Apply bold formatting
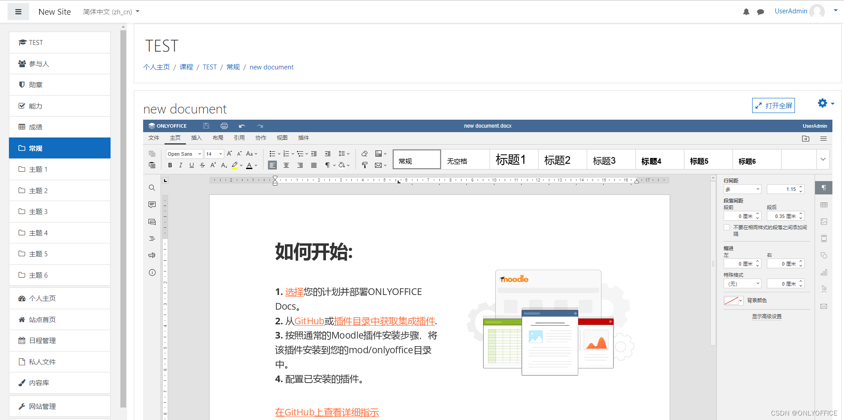 (x=170, y=165)
